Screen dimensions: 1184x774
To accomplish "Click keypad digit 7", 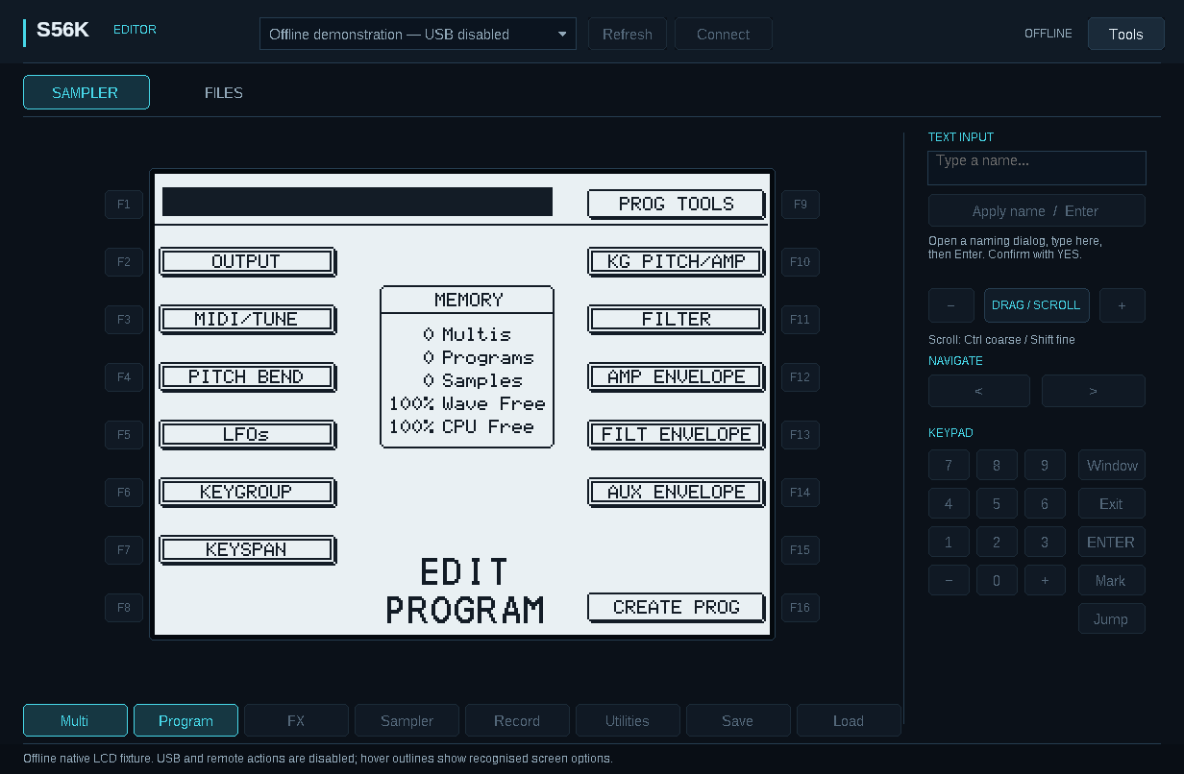I will (x=949, y=465).
